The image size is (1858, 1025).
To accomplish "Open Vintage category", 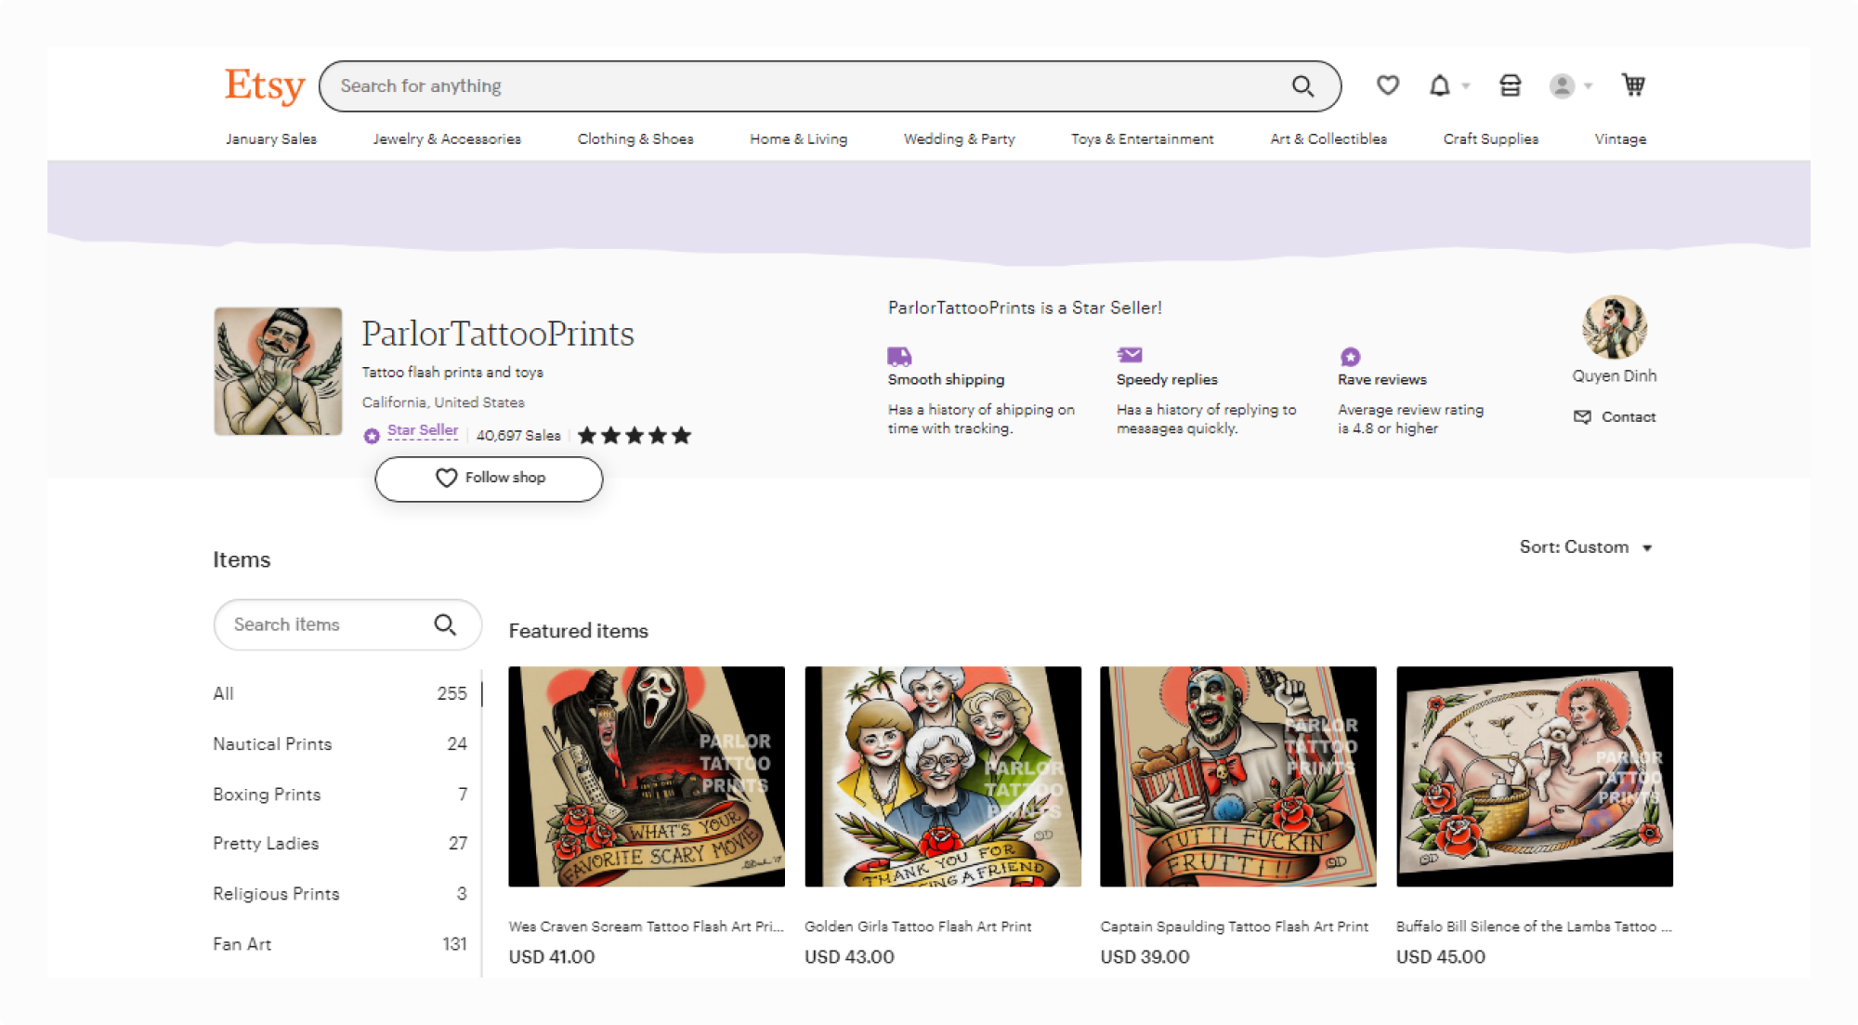I will tap(1620, 138).
